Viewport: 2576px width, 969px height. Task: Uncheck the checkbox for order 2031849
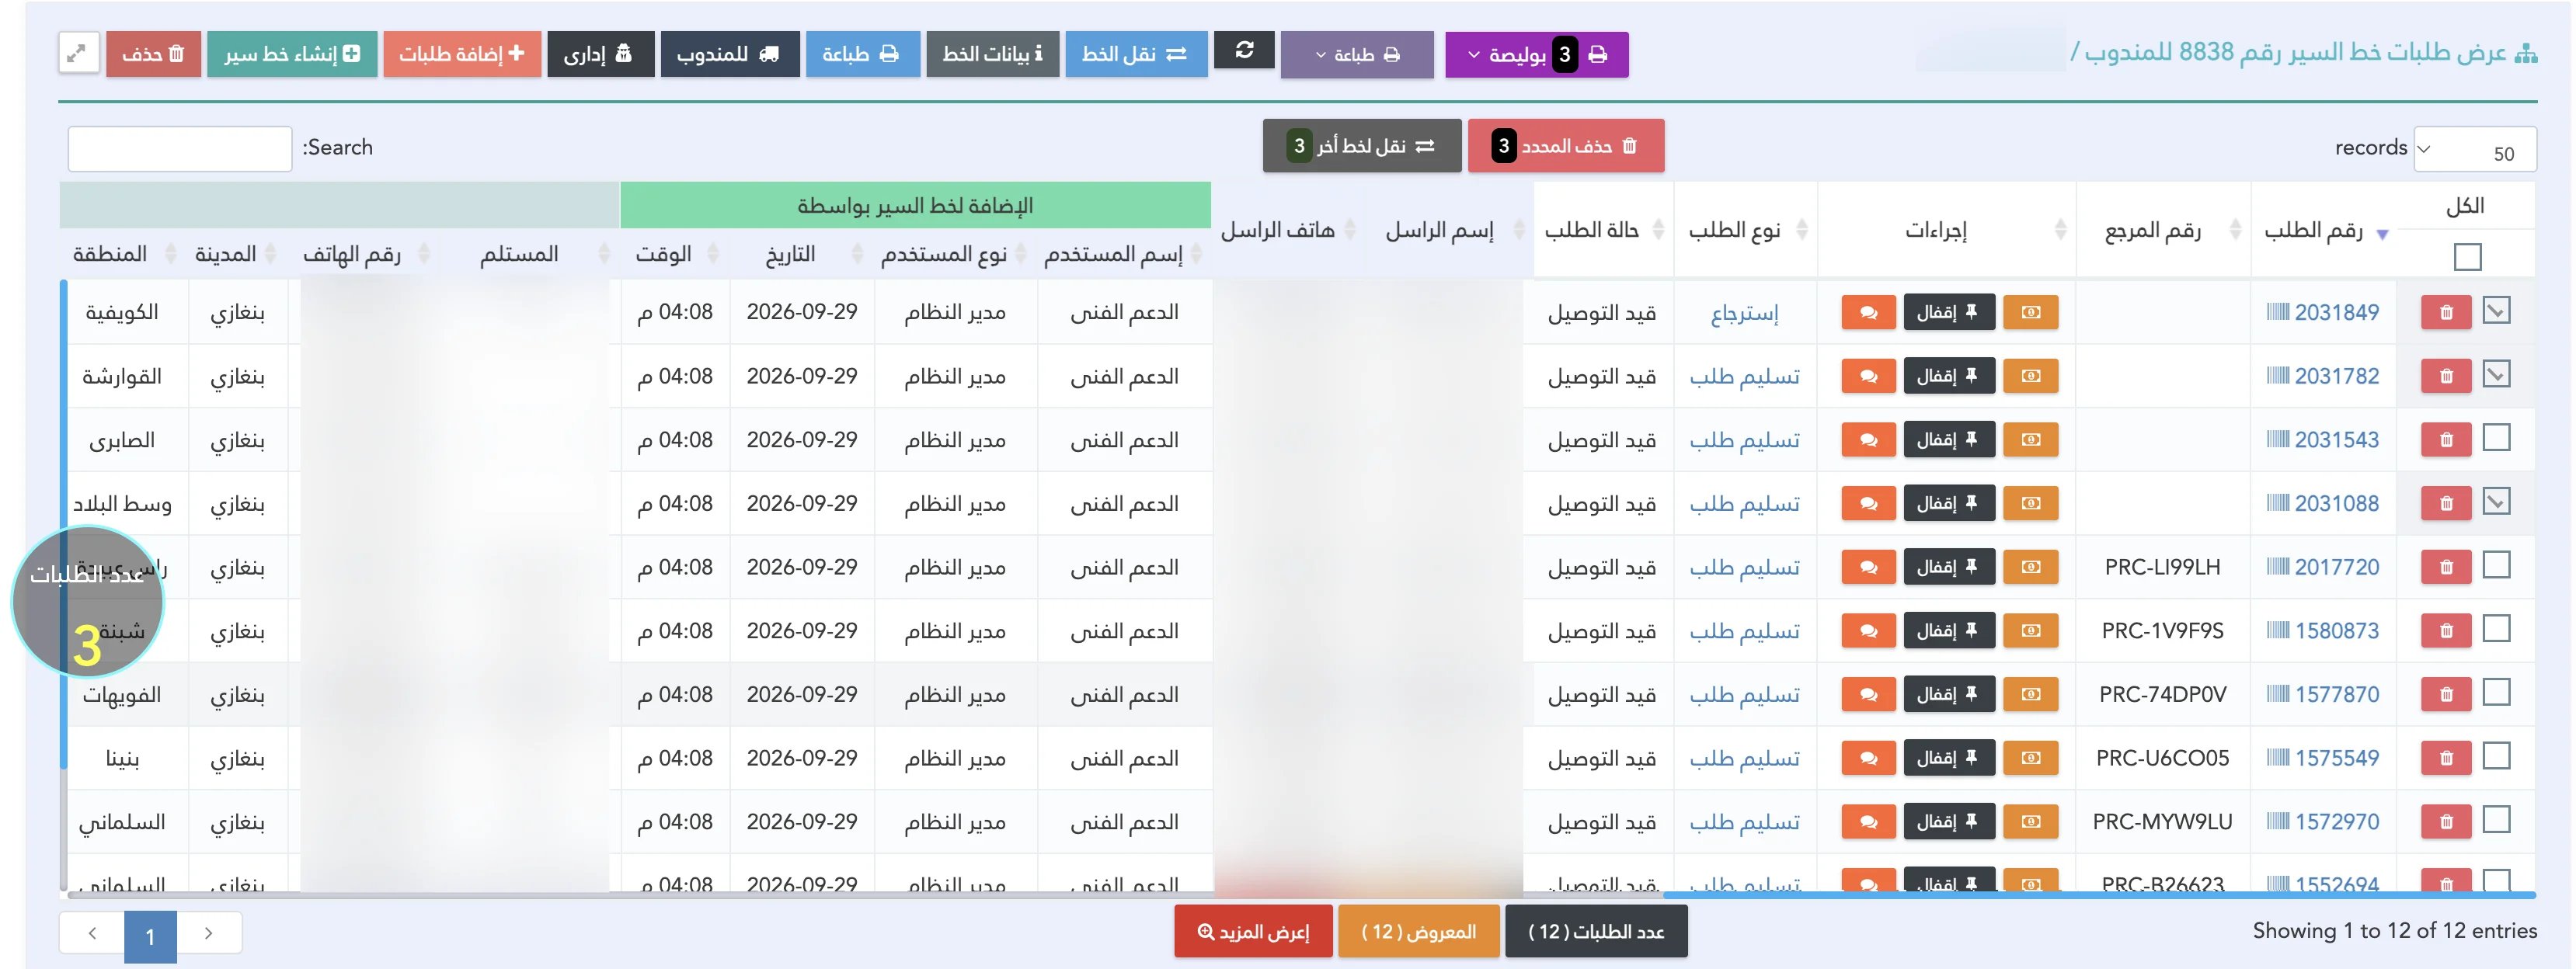click(x=2496, y=311)
